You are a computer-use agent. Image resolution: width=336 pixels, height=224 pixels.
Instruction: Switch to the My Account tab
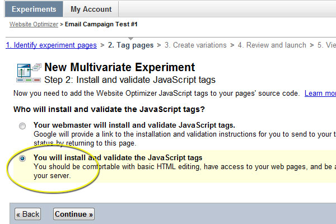coord(91,9)
